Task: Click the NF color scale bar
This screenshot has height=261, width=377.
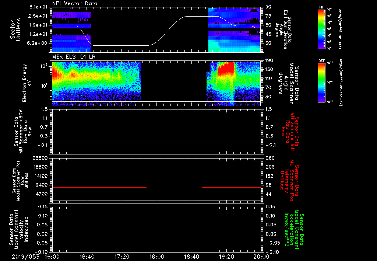Action: 322,29
